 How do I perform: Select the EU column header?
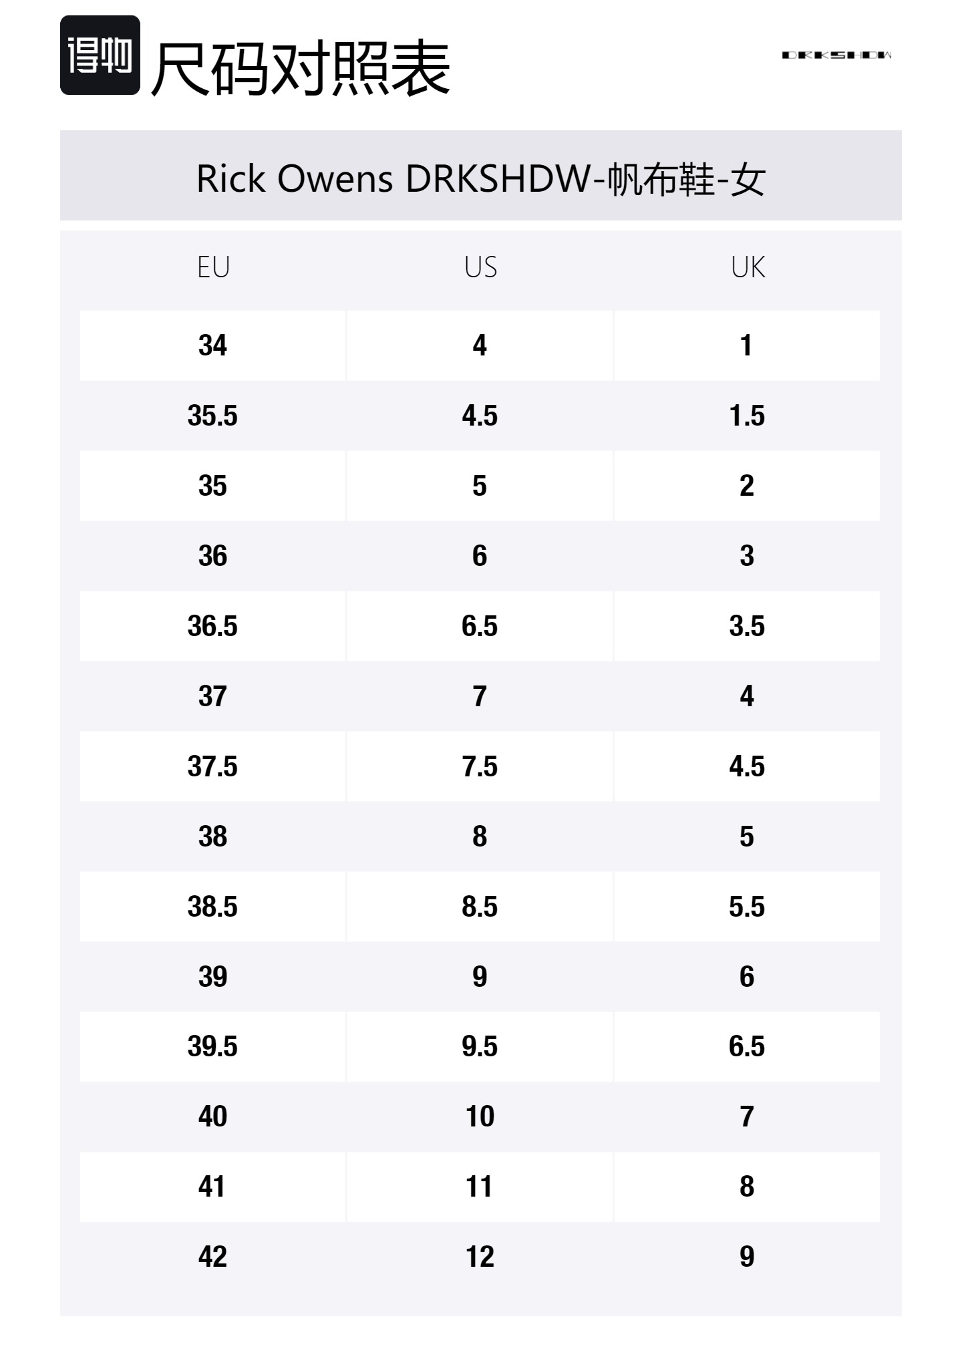(213, 267)
